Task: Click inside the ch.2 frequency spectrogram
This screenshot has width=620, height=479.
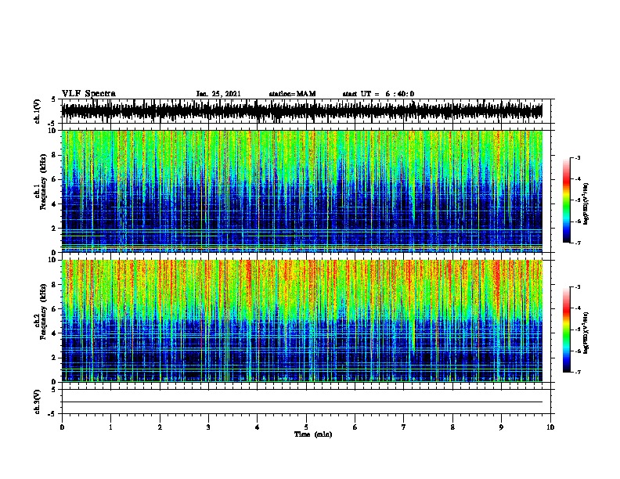Action: coord(302,321)
